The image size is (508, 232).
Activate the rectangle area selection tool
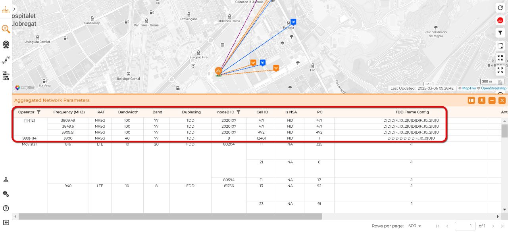(x=500, y=46)
